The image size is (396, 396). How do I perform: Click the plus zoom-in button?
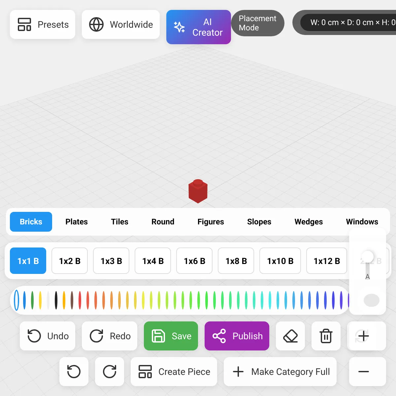363,336
